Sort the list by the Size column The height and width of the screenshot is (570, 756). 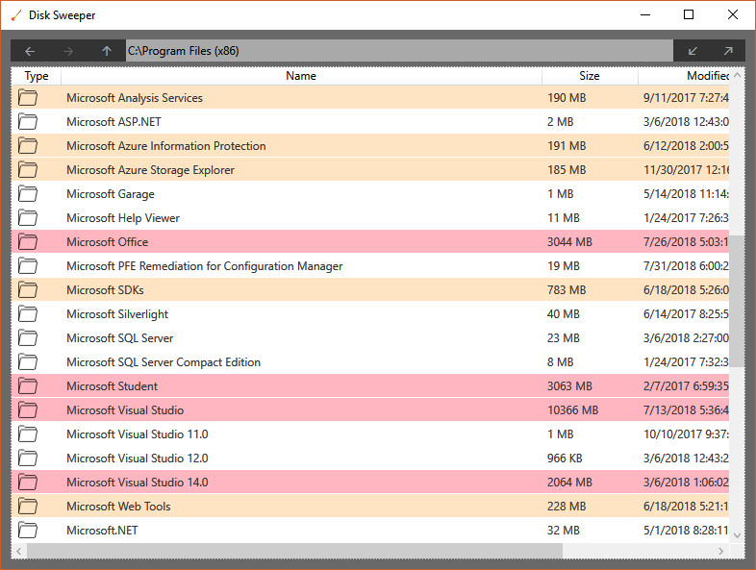pos(590,76)
